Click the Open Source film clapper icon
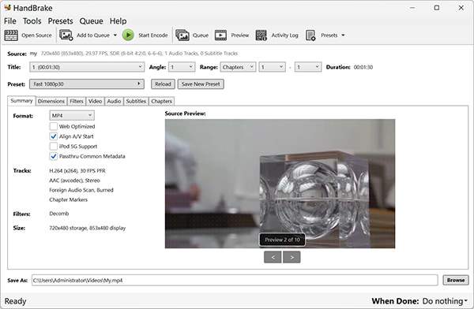 pos(11,35)
